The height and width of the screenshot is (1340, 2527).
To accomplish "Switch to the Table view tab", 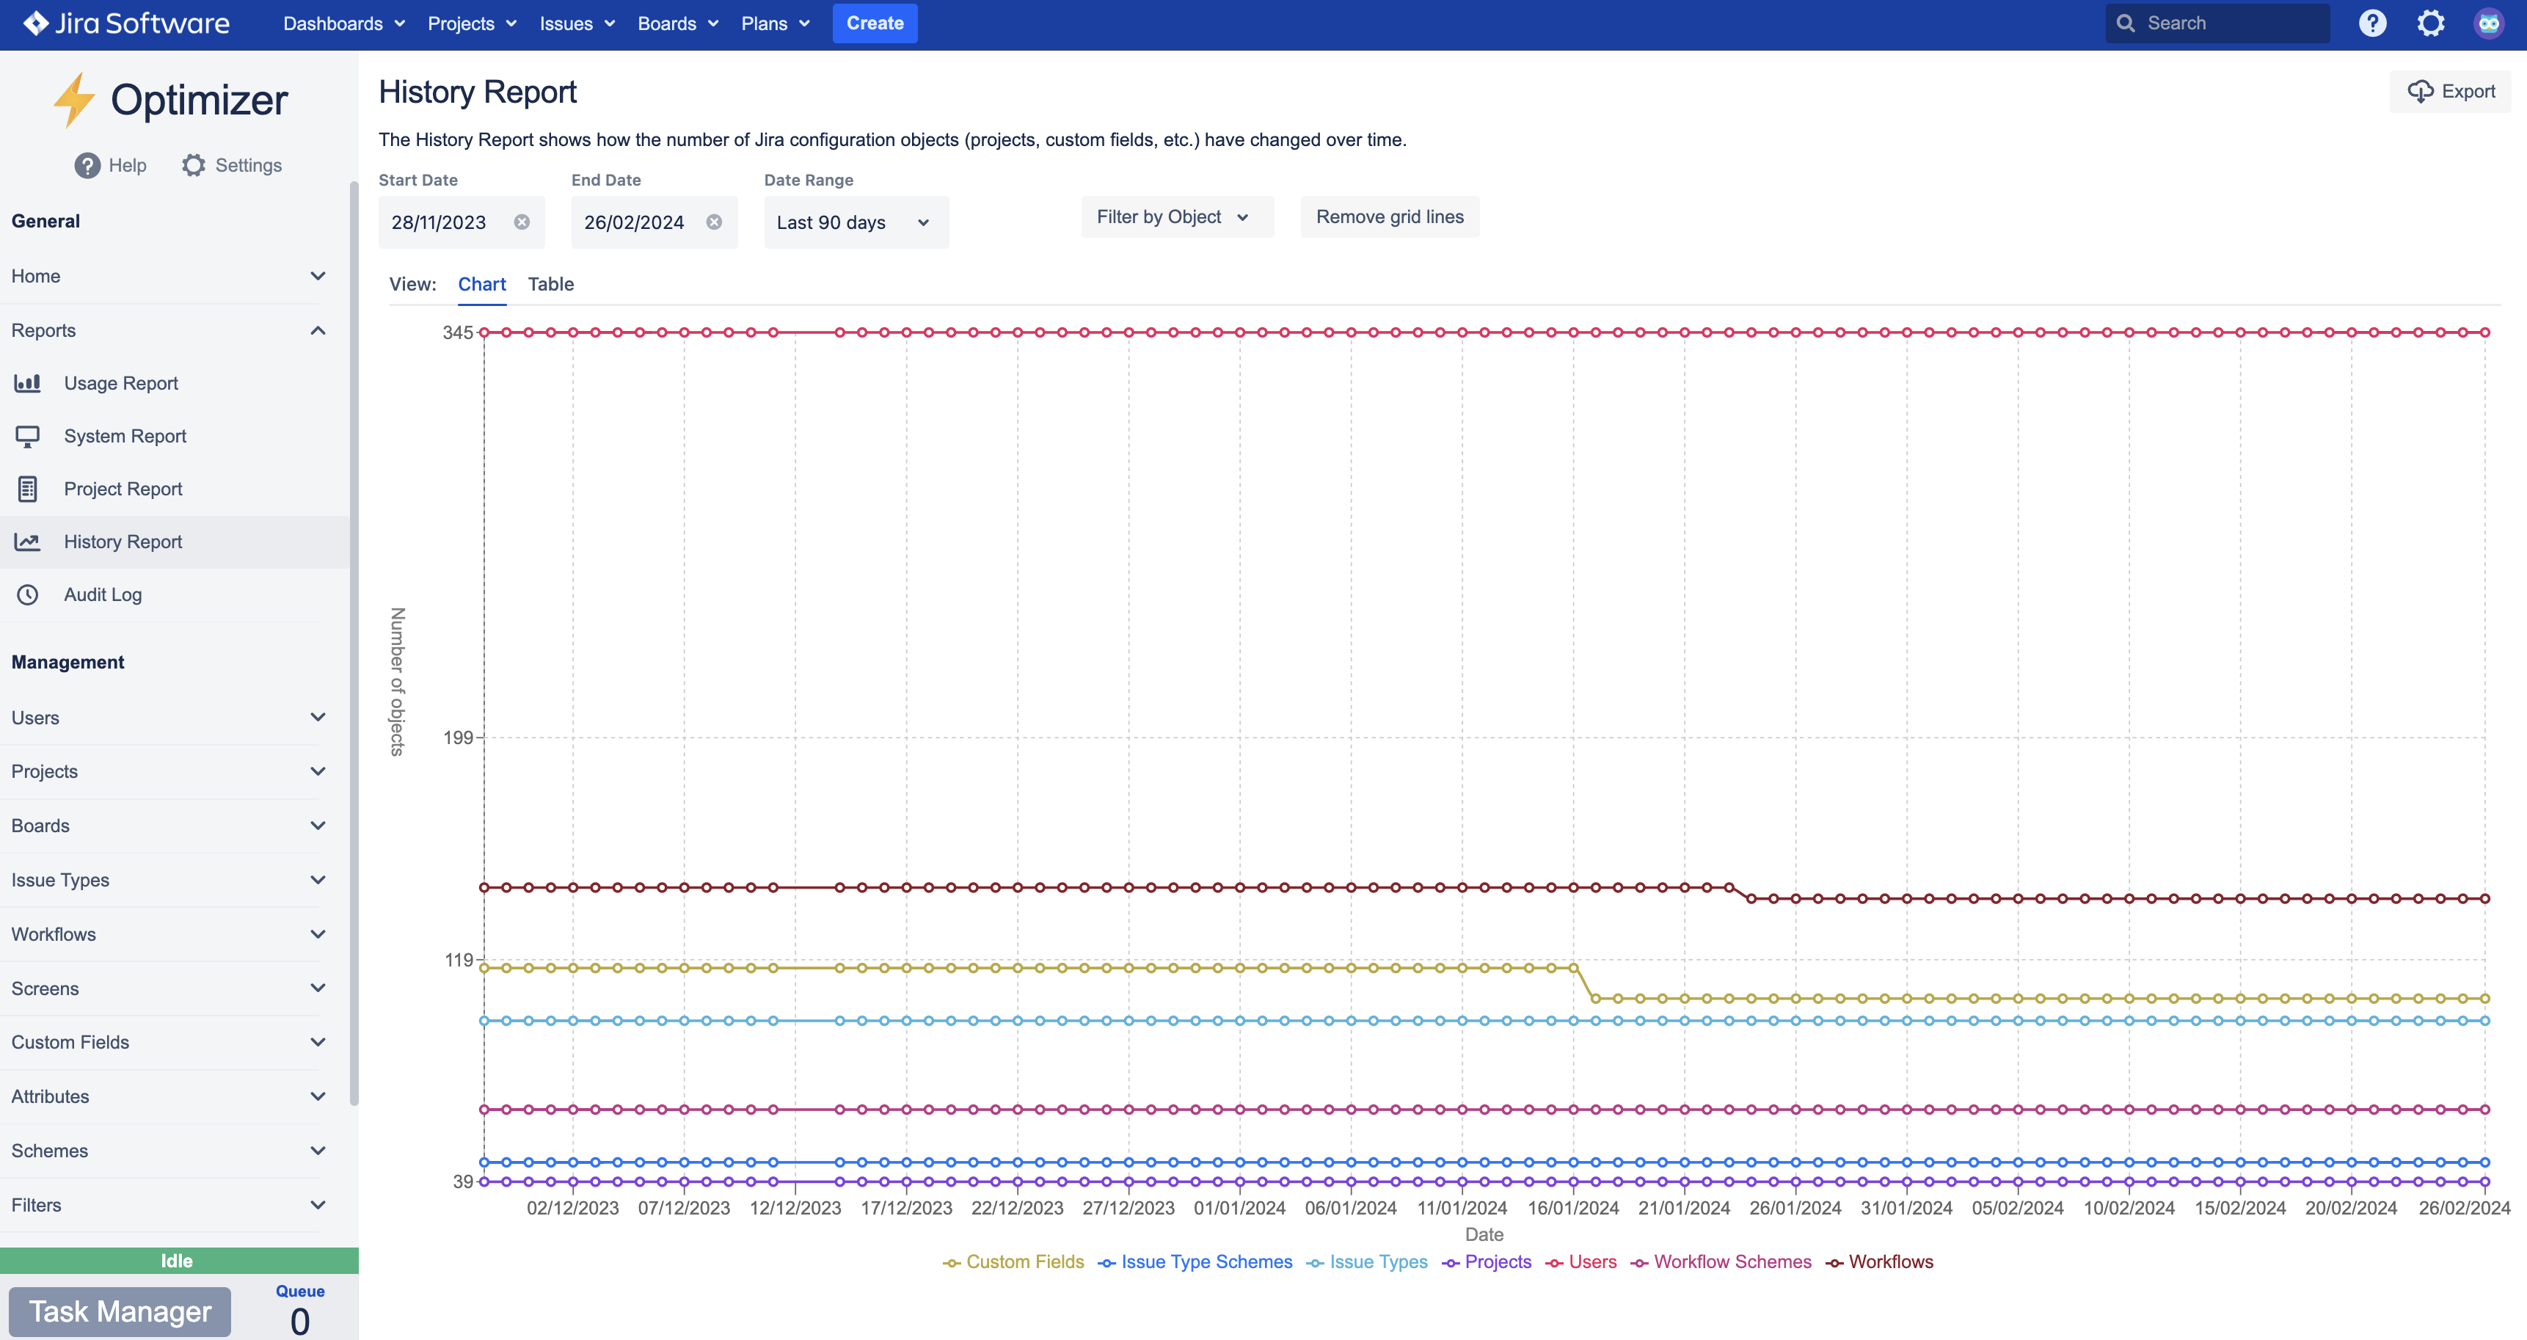I will pos(550,283).
